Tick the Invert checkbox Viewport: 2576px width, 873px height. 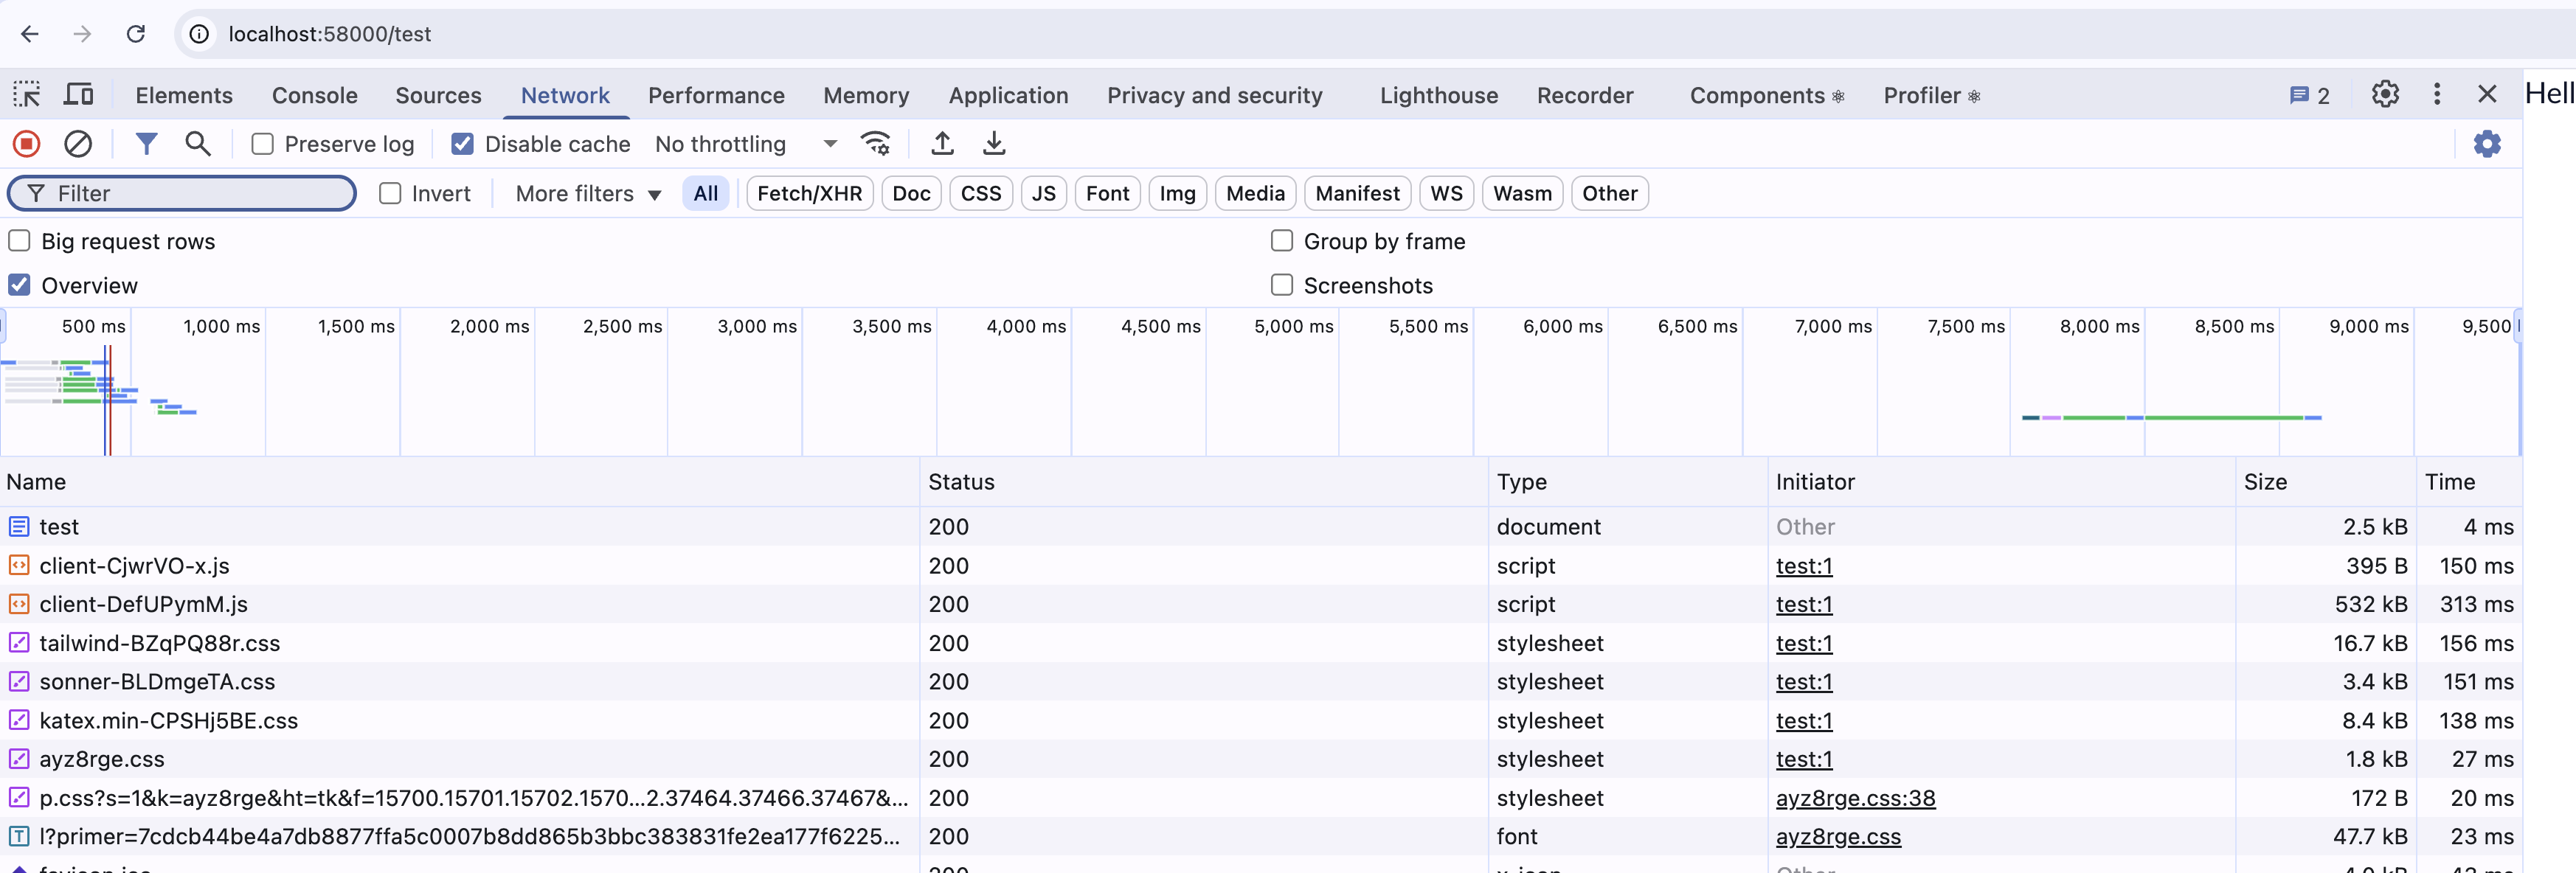(390, 193)
